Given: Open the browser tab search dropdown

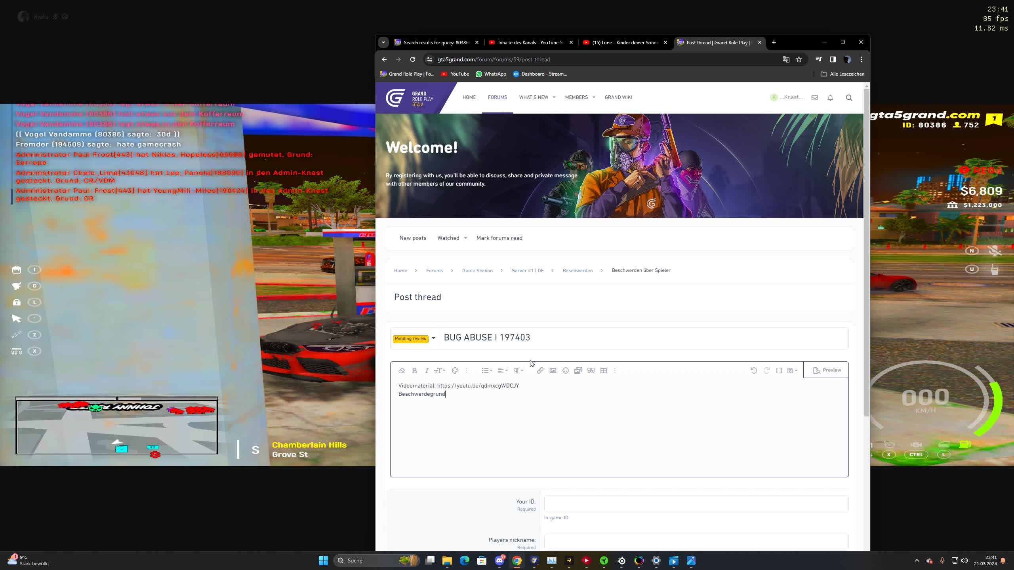Looking at the screenshot, I should tap(383, 42).
